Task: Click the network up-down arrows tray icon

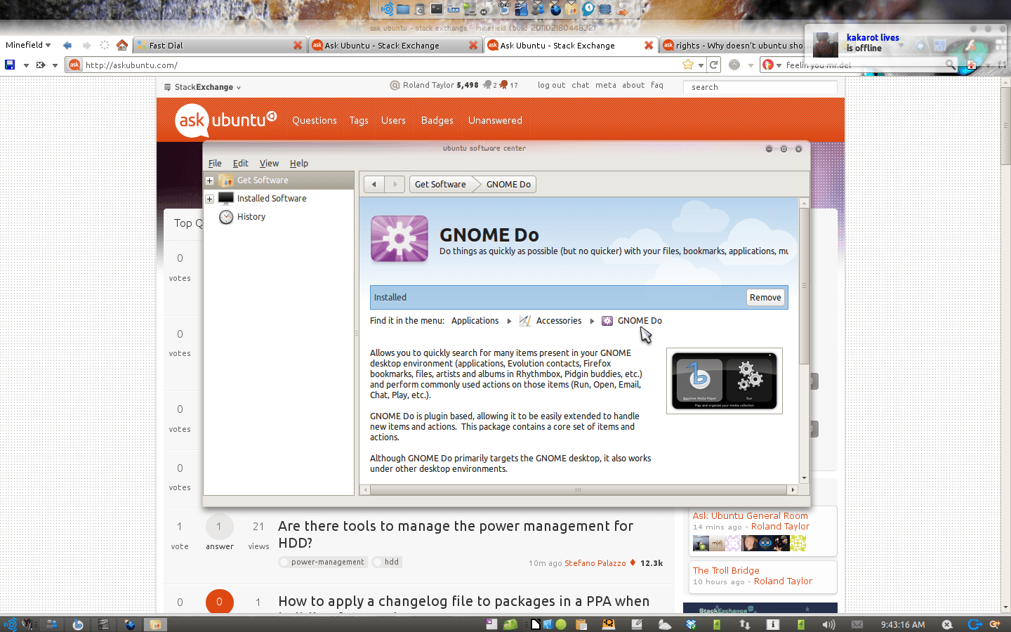Action: (x=745, y=624)
